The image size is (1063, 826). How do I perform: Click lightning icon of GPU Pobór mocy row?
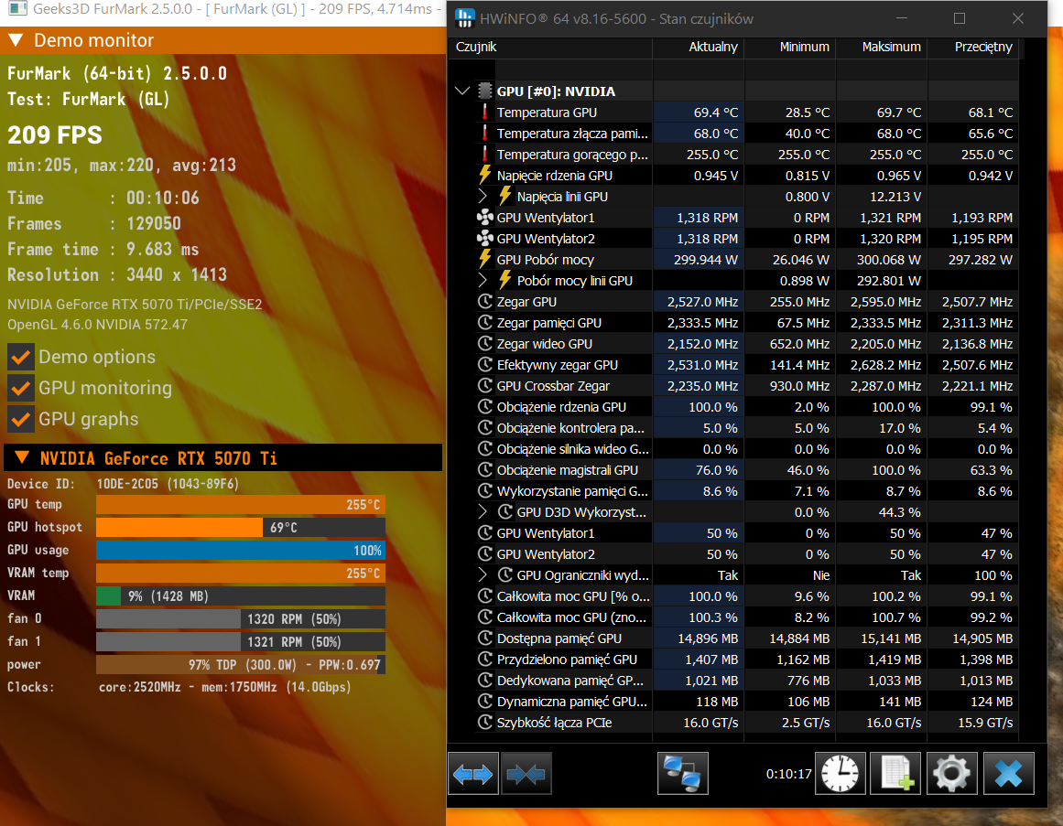pos(484,259)
